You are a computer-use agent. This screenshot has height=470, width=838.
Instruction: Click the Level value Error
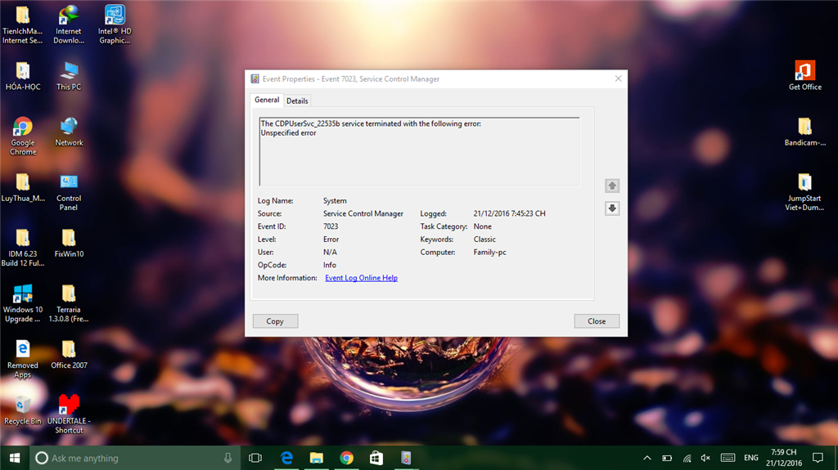pyautogui.click(x=331, y=239)
